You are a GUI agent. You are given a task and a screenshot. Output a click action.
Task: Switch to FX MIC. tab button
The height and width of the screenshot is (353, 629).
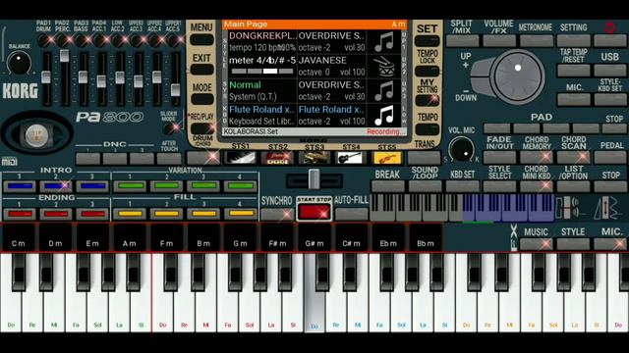[x=610, y=244]
